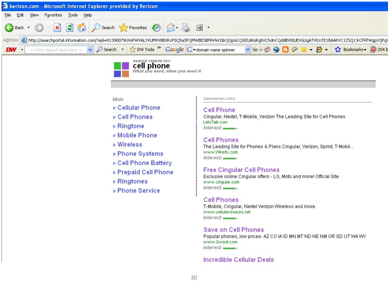Open the Tools menu
The height and width of the screenshot is (291, 388).
pyautogui.click(x=73, y=15)
